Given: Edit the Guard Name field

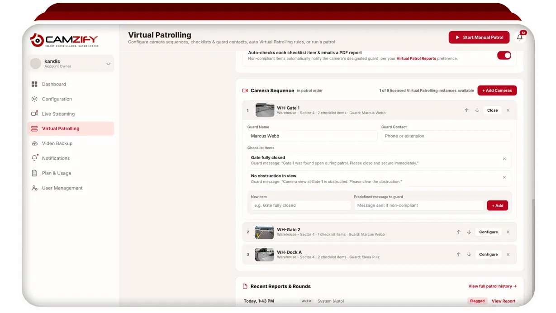Looking at the screenshot, I should 312,136.
